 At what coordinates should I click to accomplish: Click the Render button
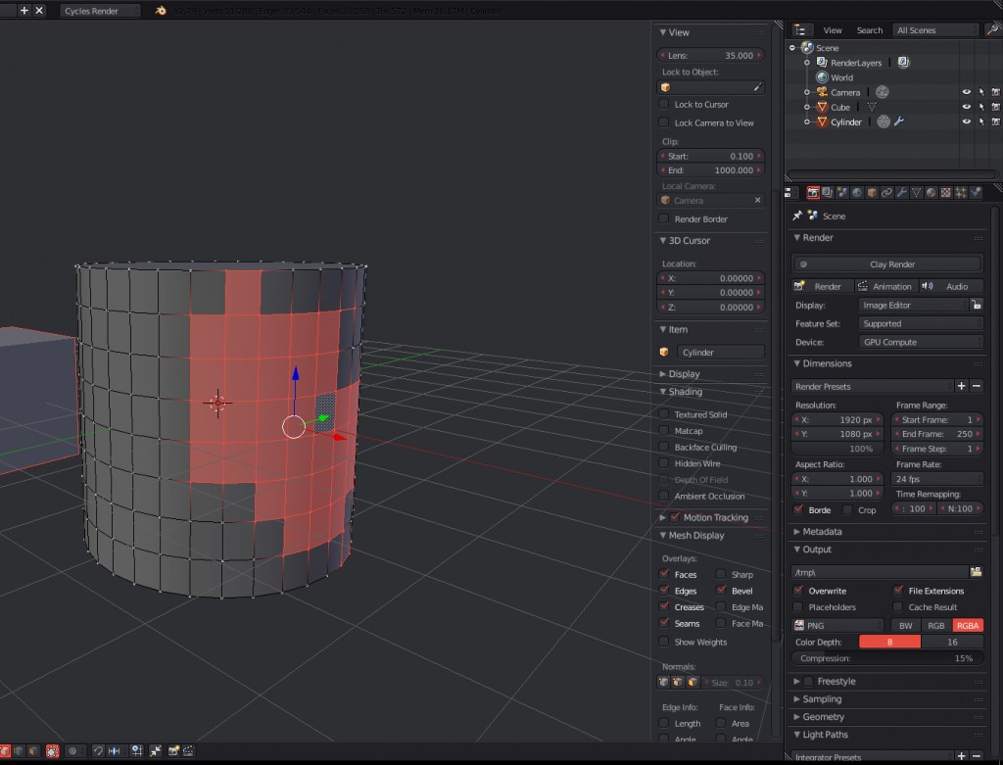[x=828, y=286]
